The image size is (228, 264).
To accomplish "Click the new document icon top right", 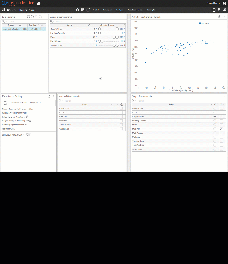I will (214, 10).
